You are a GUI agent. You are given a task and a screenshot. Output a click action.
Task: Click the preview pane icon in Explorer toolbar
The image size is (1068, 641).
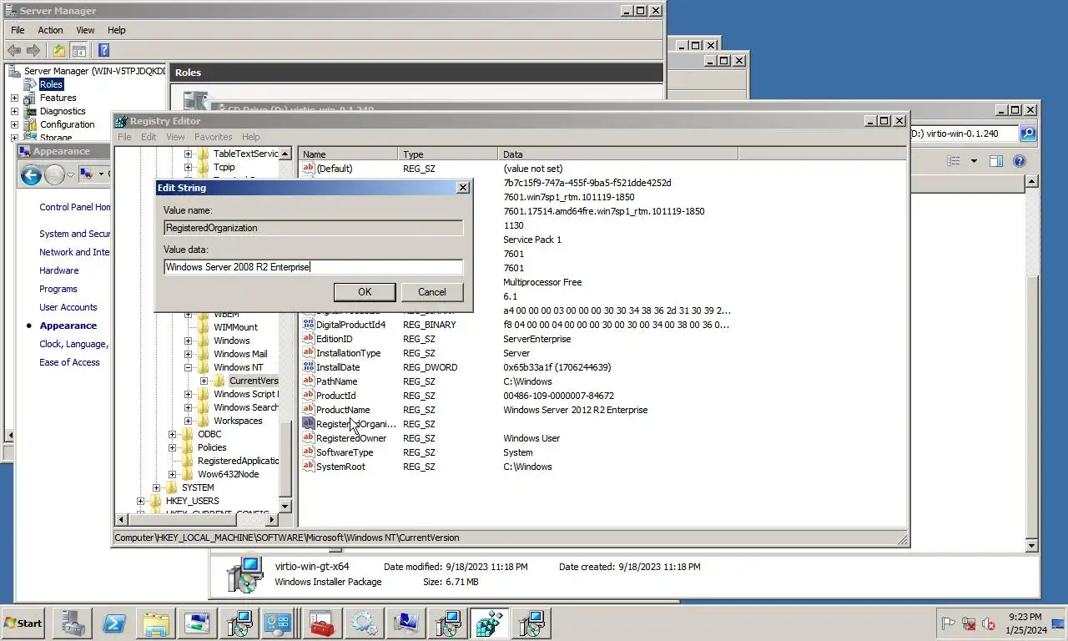click(x=996, y=161)
